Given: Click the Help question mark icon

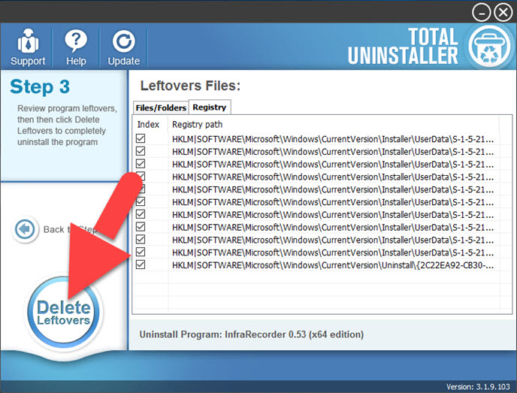Looking at the screenshot, I should pyautogui.click(x=75, y=41).
